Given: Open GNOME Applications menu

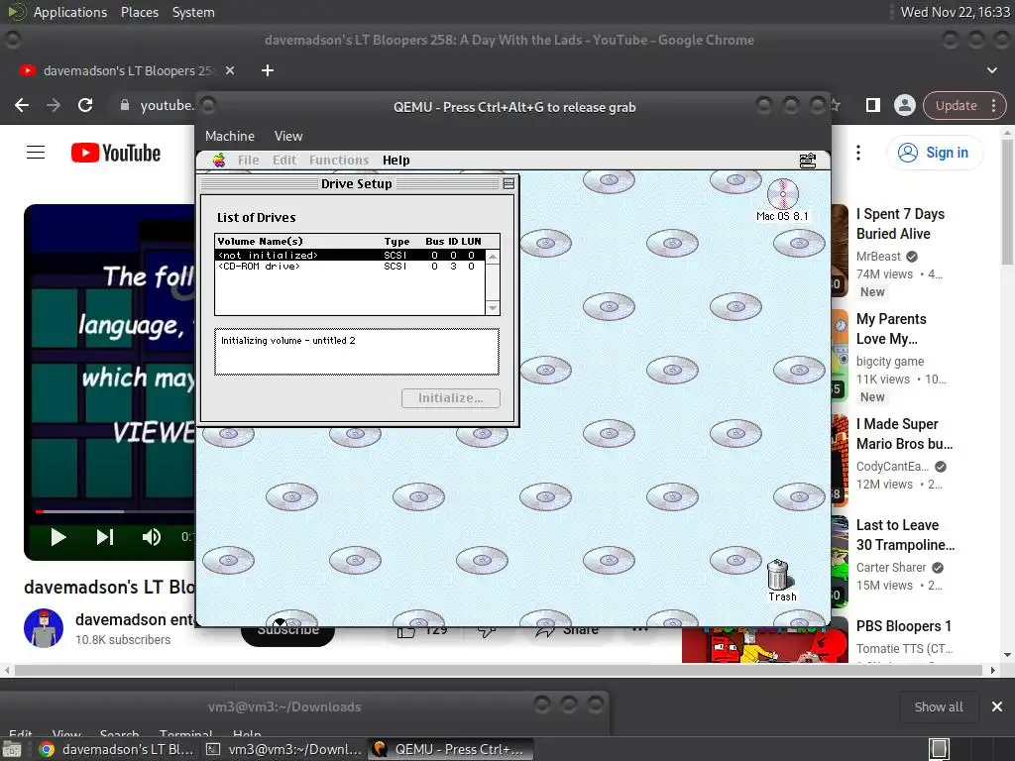Looking at the screenshot, I should pos(70,12).
